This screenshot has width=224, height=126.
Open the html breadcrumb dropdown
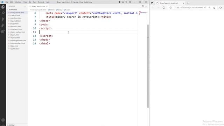[x=51, y=10]
